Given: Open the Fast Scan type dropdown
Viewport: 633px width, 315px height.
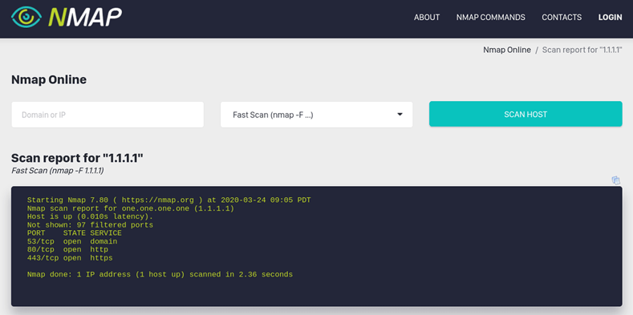Looking at the screenshot, I should point(316,115).
